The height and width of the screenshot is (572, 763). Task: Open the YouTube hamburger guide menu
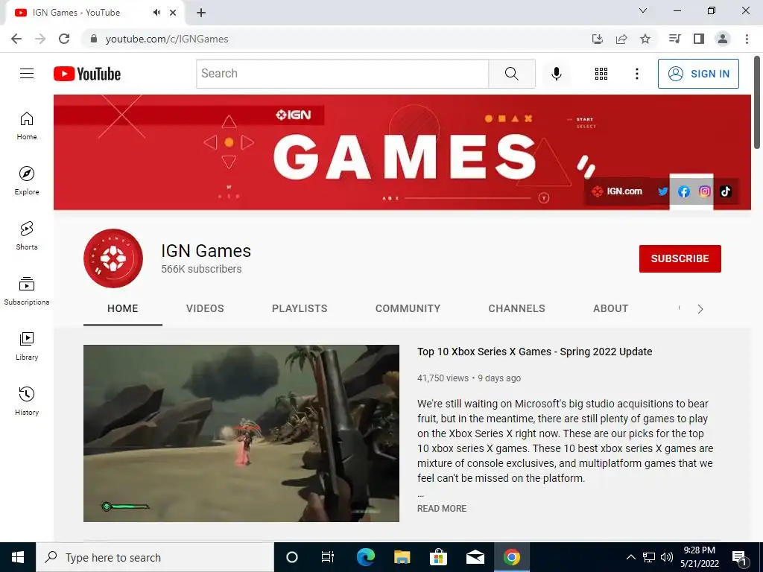[27, 74]
